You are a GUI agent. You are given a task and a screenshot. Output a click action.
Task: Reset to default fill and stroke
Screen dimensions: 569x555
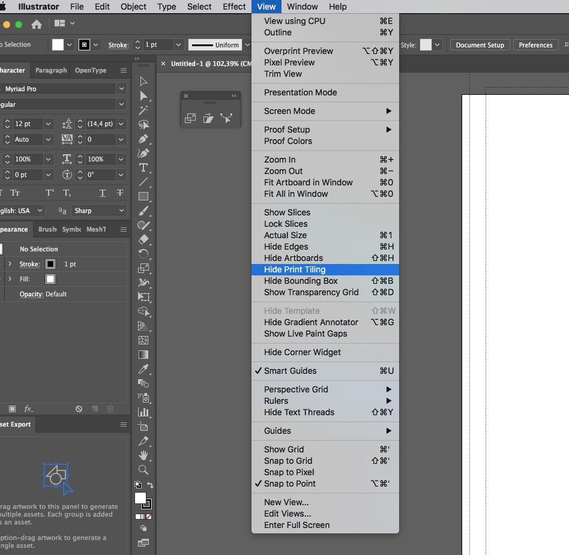pos(138,485)
